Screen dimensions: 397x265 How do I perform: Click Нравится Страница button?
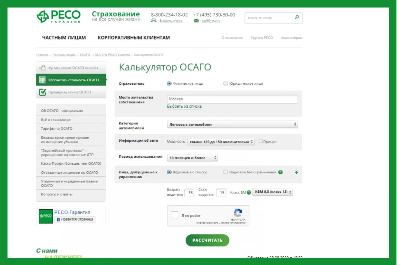pyautogui.click(x=75, y=219)
